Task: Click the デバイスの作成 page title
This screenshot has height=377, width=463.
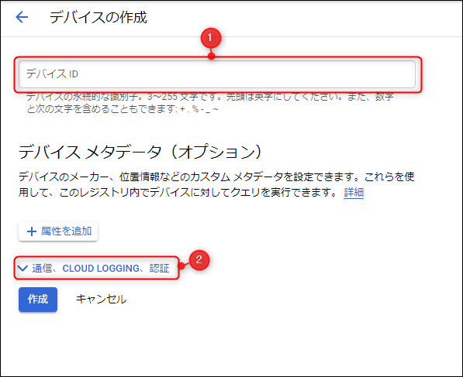Action: (x=98, y=17)
